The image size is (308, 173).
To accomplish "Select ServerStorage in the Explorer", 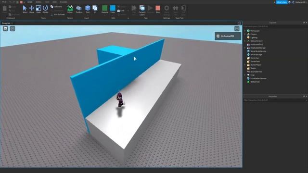I will [x=256, y=55].
